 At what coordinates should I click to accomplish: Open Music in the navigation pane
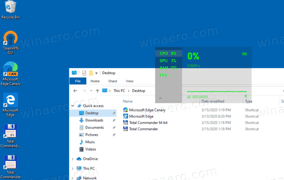[x=90, y=142]
